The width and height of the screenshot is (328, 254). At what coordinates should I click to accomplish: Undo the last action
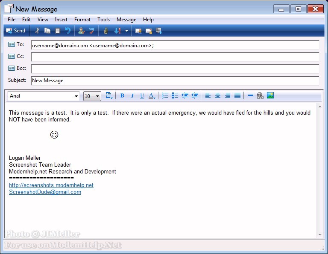point(67,31)
